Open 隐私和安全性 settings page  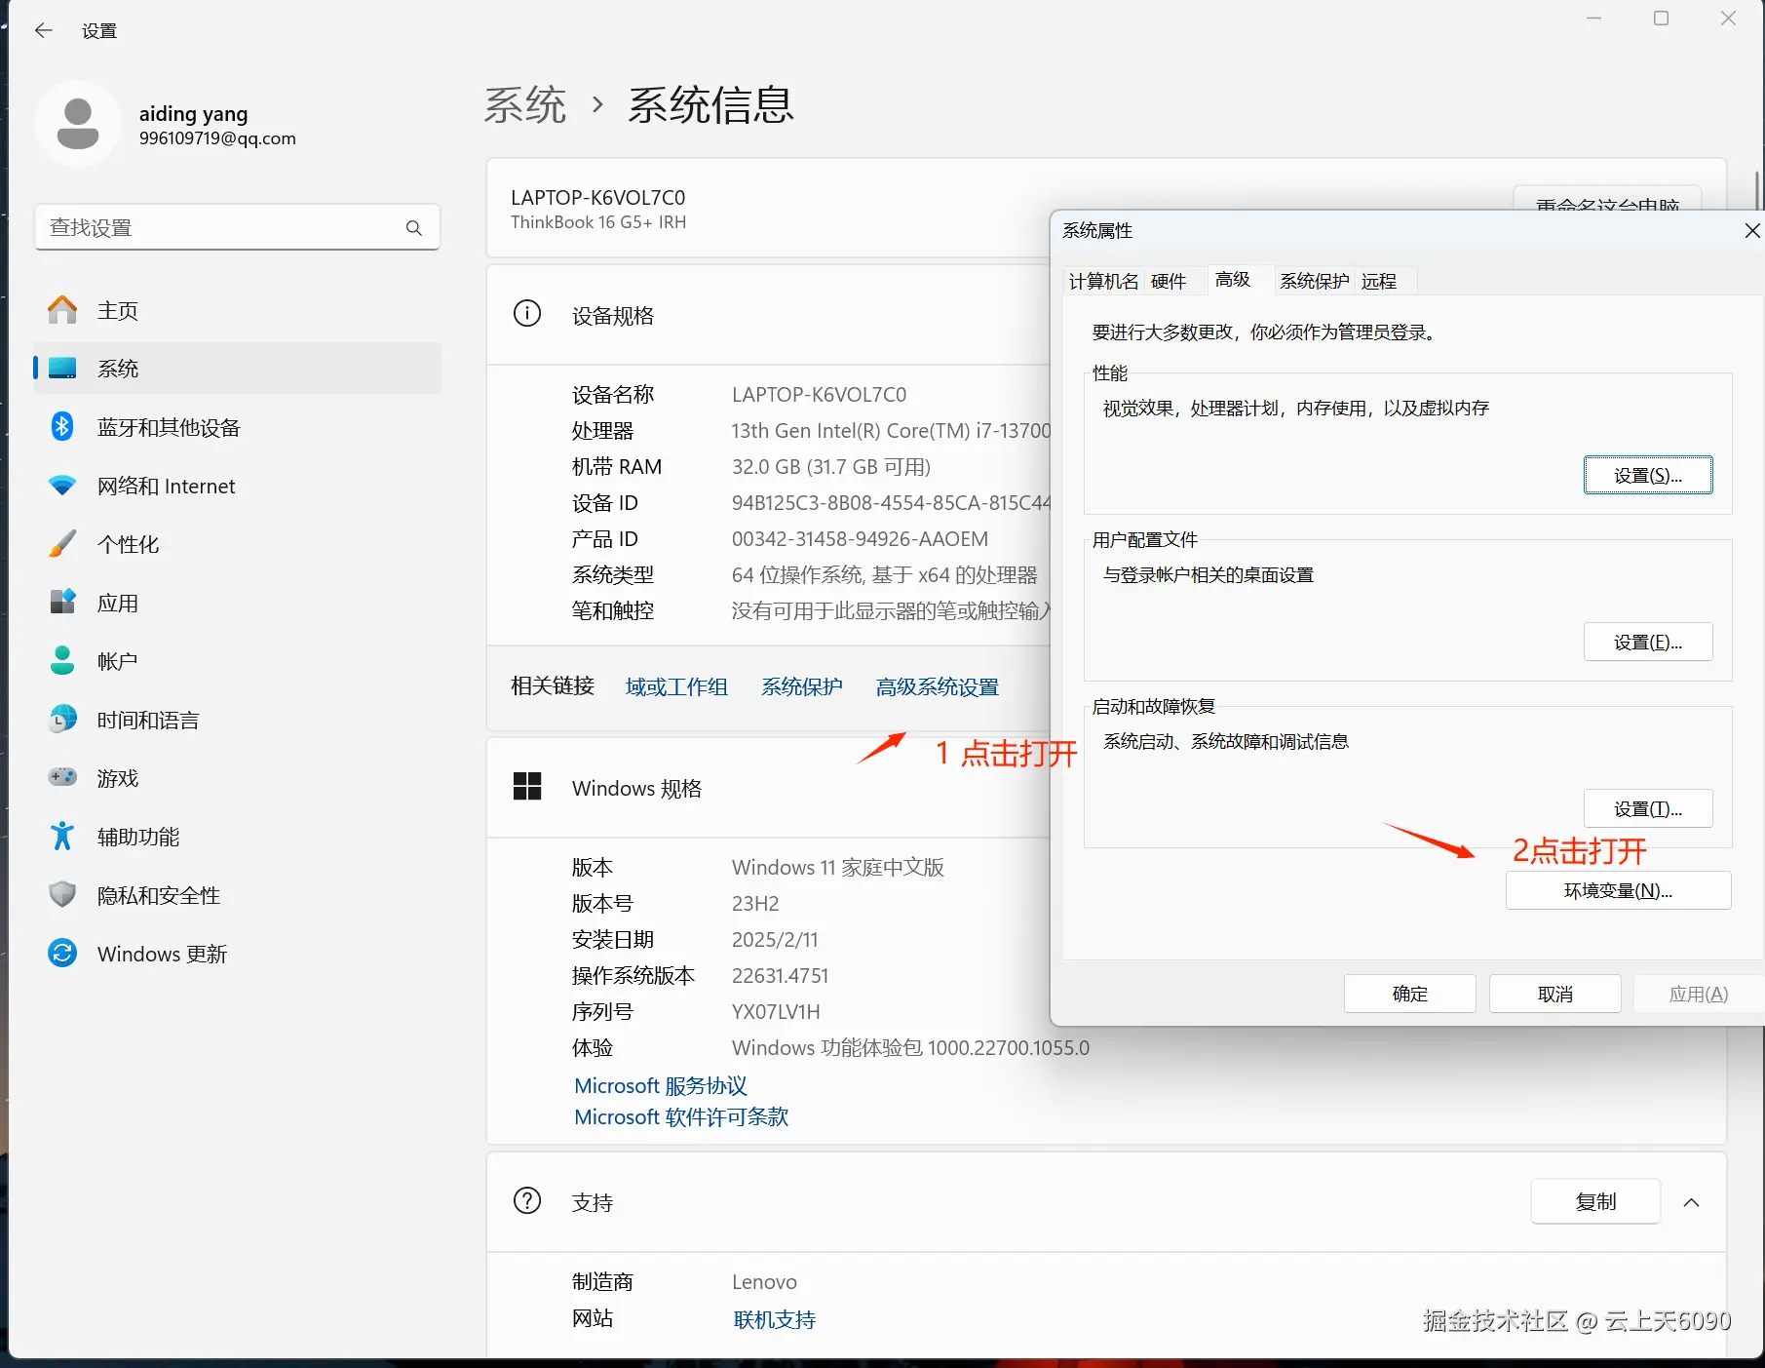[237, 895]
